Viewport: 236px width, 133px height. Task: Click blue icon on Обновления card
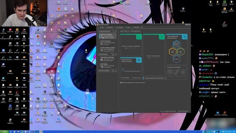point(184,37)
